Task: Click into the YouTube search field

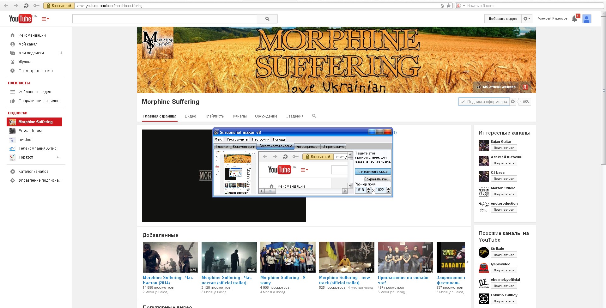Action: tap(165, 19)
